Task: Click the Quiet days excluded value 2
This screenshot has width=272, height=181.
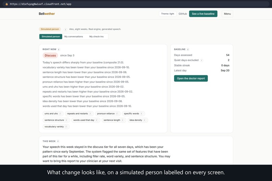Action: click(228, 60)
